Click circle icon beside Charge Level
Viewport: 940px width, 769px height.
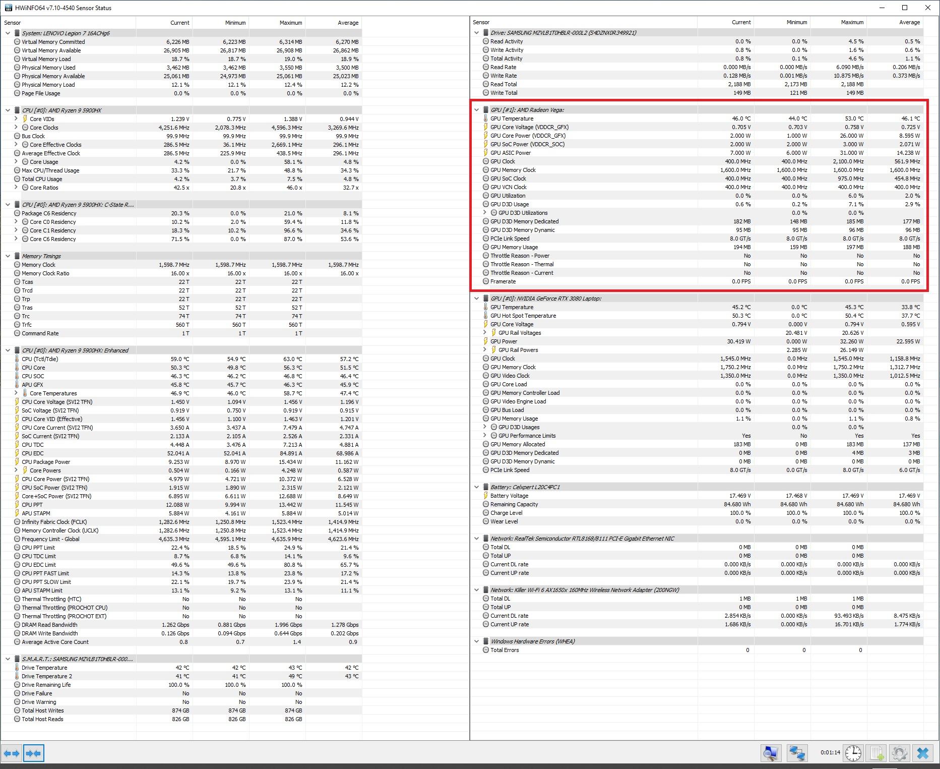[x=486, y=513]
